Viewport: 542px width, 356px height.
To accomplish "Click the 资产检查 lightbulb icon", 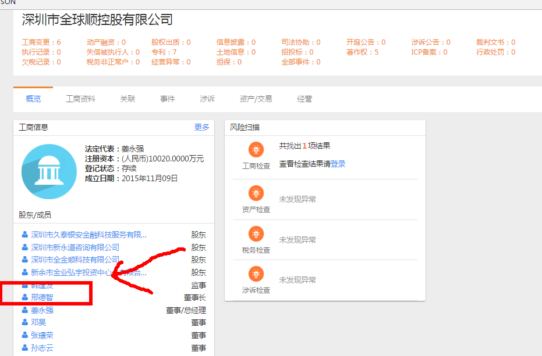I will (x=256, y=193).
